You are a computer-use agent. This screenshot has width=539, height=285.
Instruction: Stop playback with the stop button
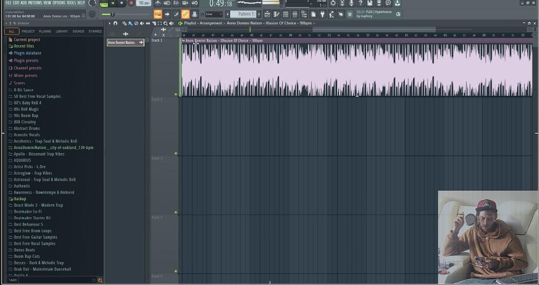(122, 3)
